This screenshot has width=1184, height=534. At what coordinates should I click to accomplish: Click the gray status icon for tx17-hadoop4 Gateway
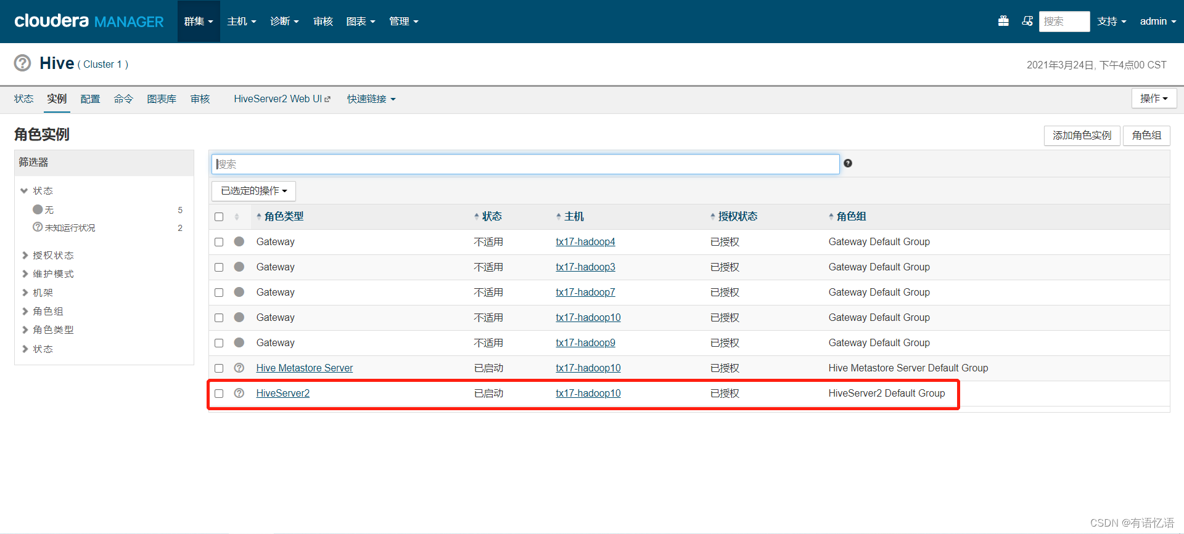click(239, 241)
